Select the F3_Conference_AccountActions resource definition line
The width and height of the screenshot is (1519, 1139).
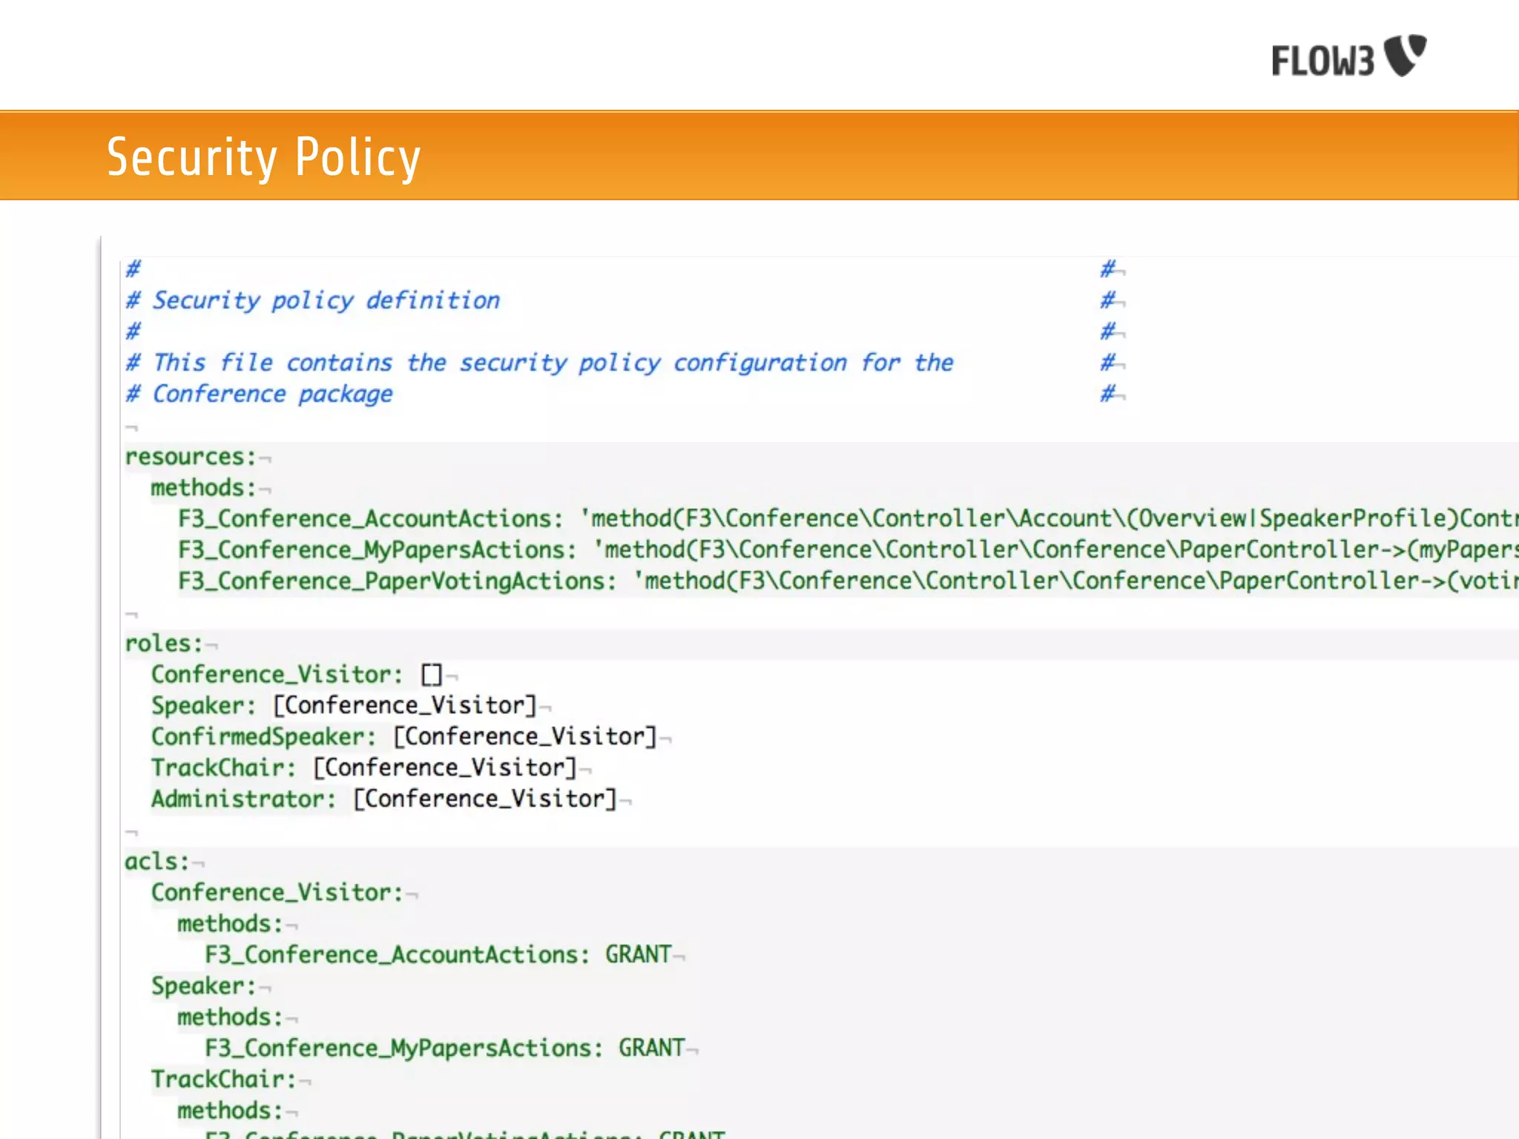click(848, 518)
